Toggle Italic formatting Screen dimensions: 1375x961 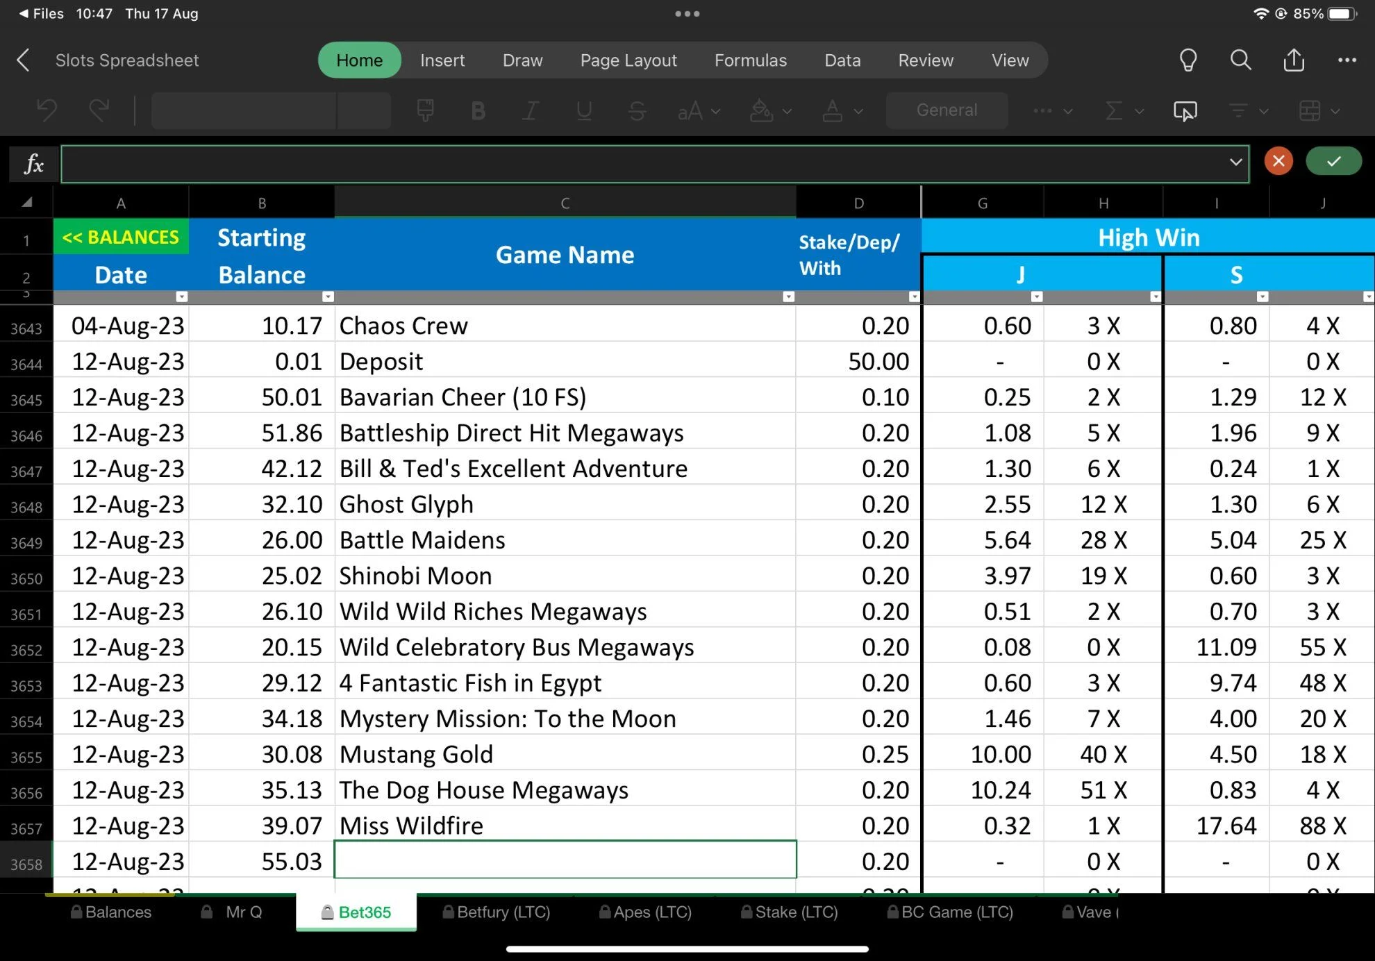(531, 111)
